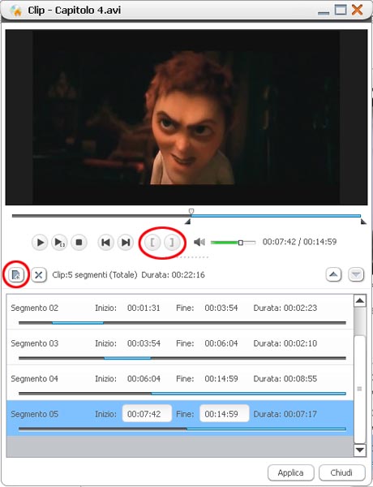Edit the Fine field of Segmento 05
The width and height of the screenshot is (373, 487).
225,413
